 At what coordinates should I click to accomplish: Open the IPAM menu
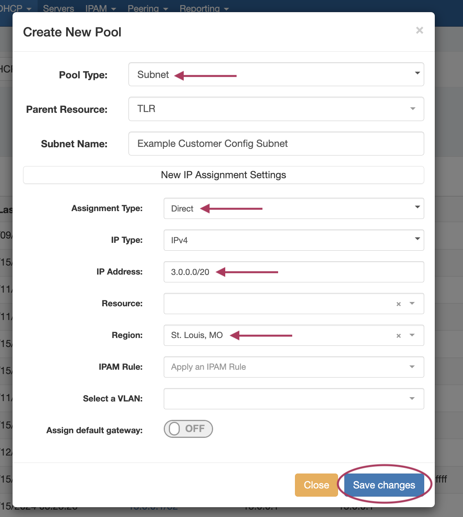[x=100, y=8]
